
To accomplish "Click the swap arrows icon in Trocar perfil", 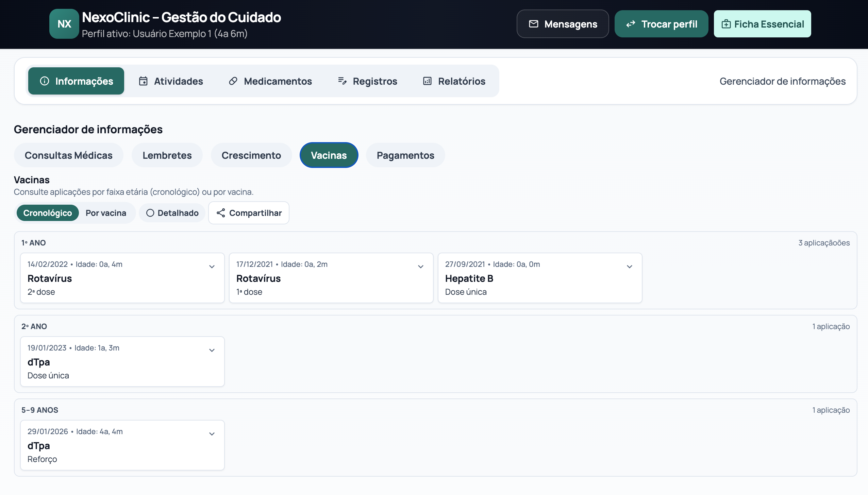I will 631,24.
